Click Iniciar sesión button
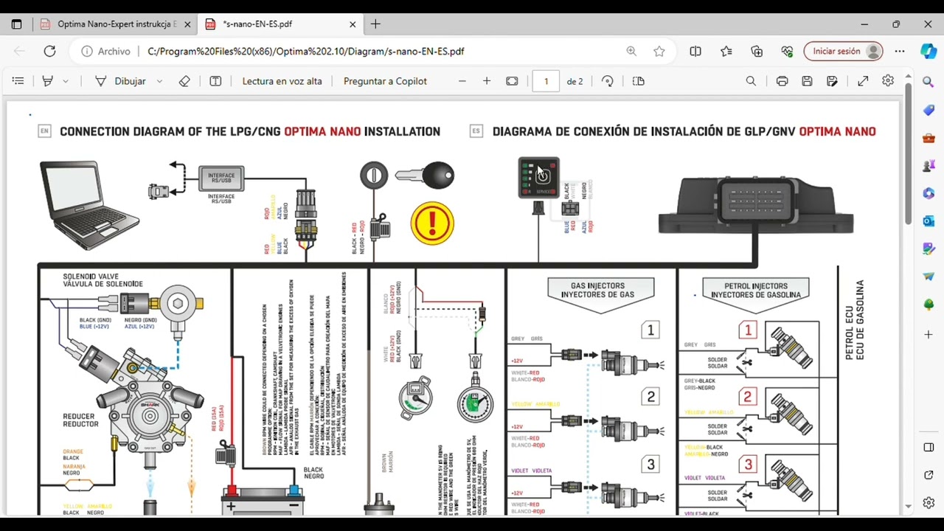Screen dimensions: 944x531 [x=844, y=51]
